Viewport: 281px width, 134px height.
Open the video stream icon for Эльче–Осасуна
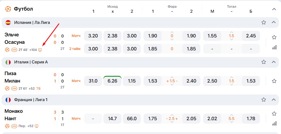(40, 50)
